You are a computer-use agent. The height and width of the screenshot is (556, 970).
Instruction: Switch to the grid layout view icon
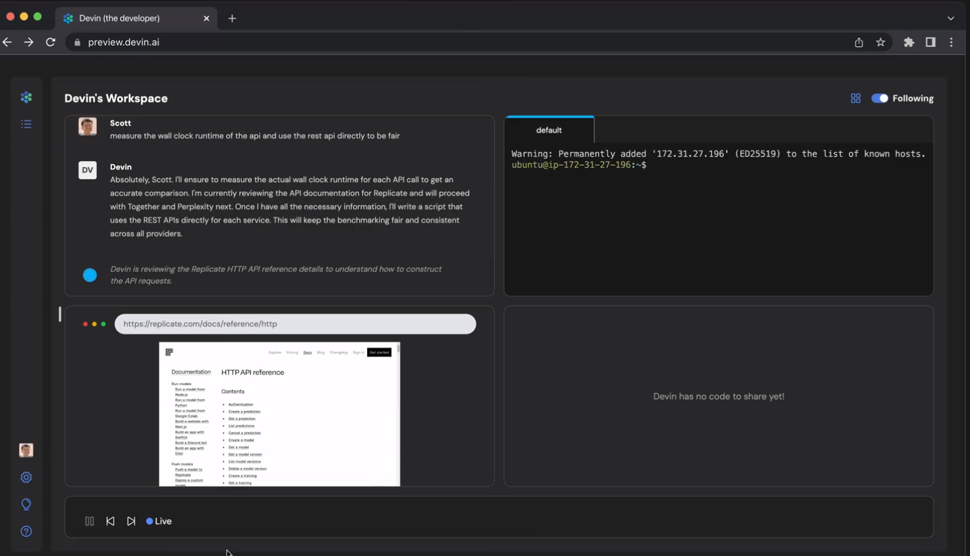[x=856, y=99]
